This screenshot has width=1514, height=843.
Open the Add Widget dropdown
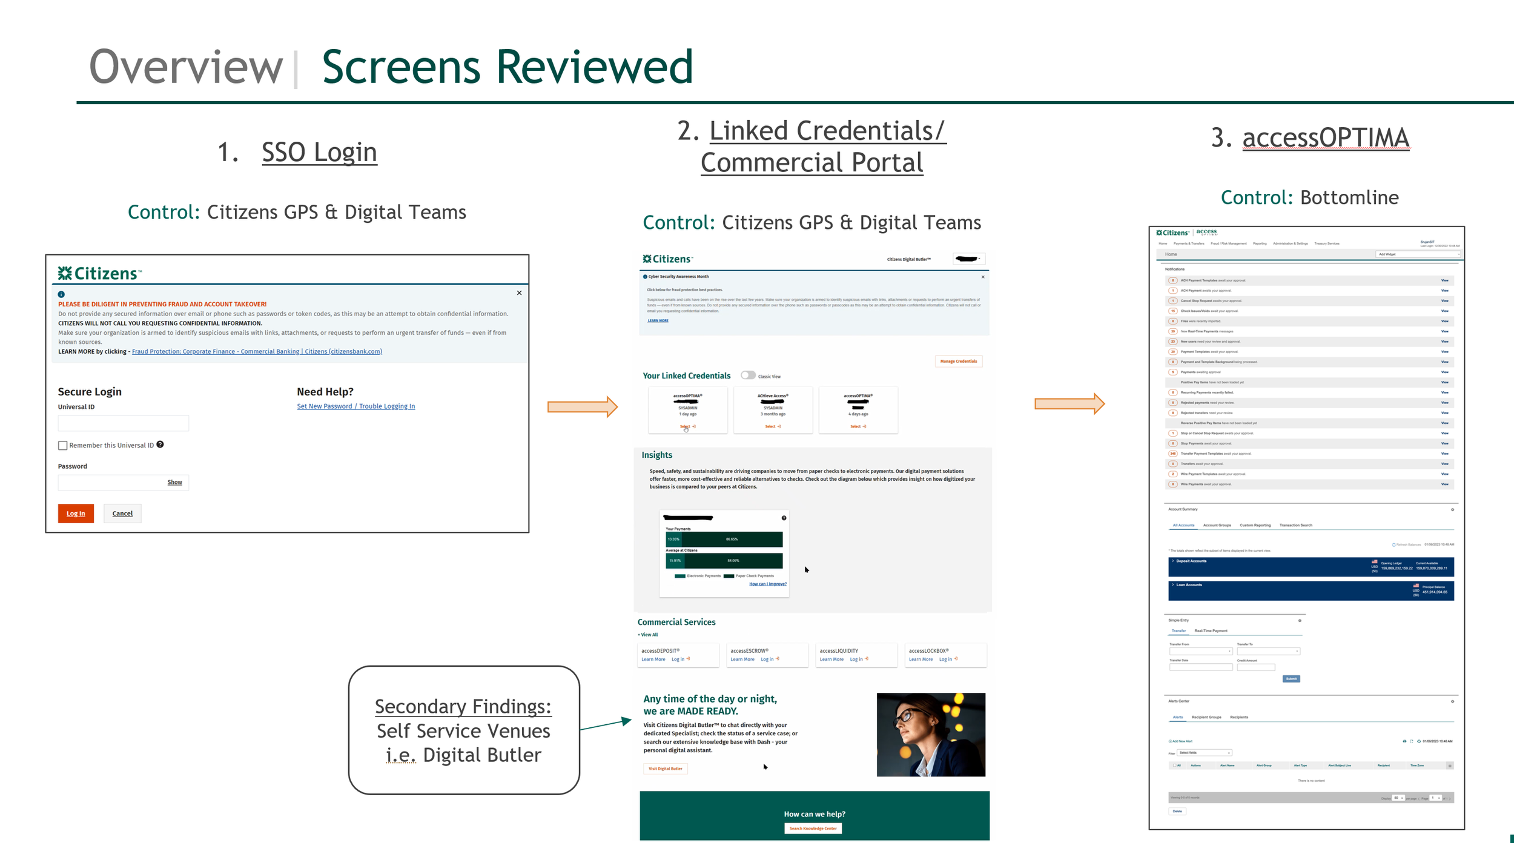click(1418, 254)
